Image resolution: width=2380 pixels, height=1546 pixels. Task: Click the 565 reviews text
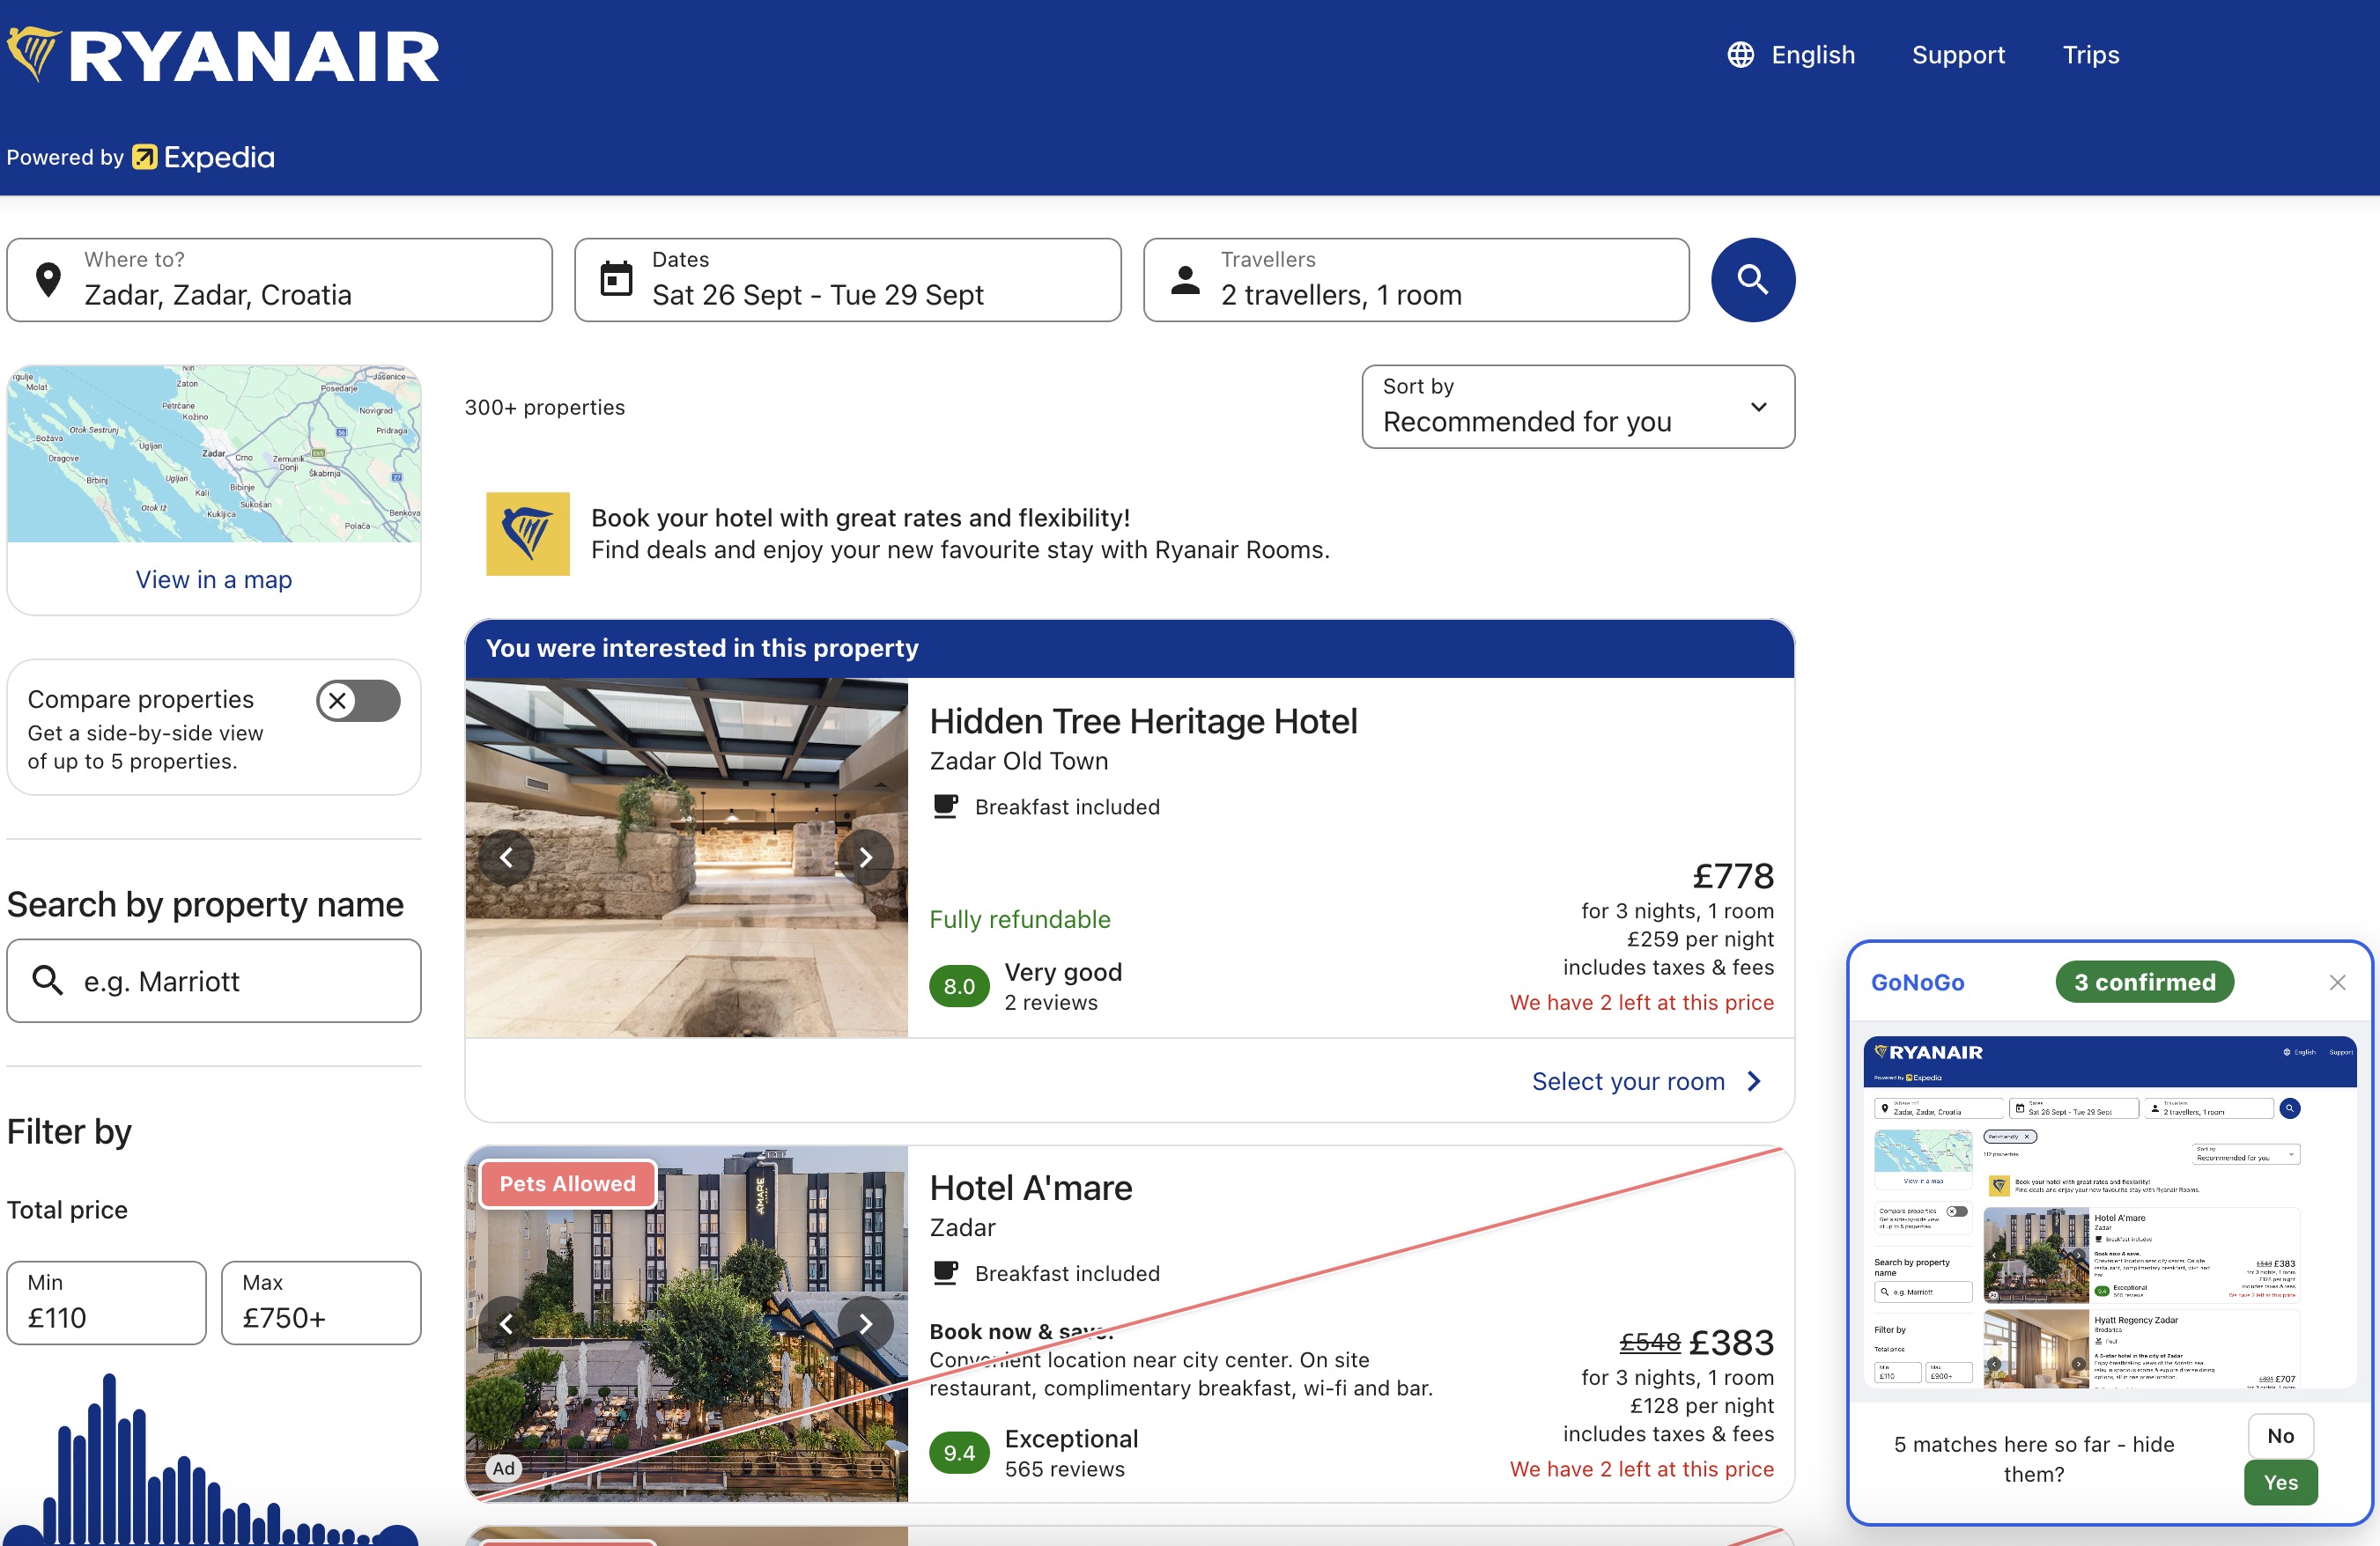point(1064,1469)
